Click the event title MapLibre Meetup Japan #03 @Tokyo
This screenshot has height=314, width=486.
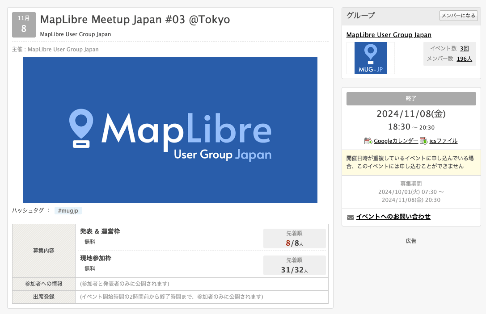pyautogui.click(x=135, y=20)
